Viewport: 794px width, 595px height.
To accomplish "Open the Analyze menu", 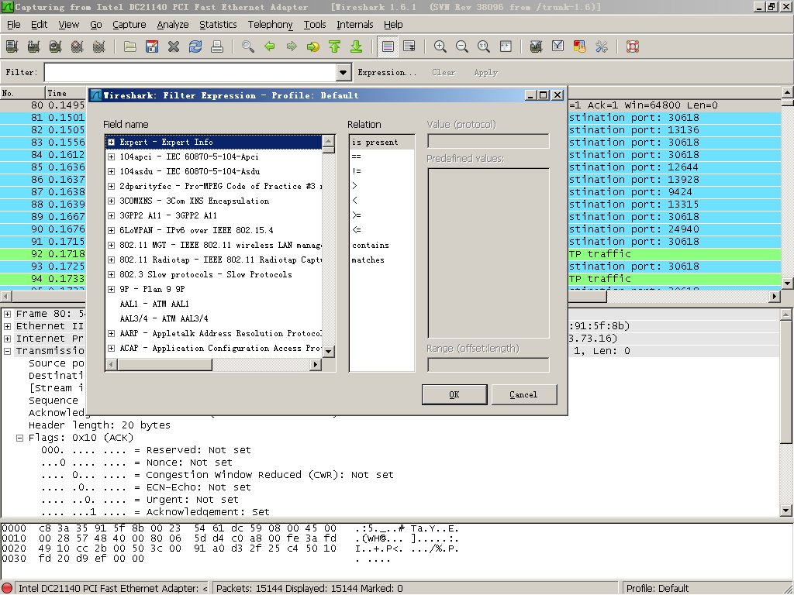I will (x=173, y=24).
